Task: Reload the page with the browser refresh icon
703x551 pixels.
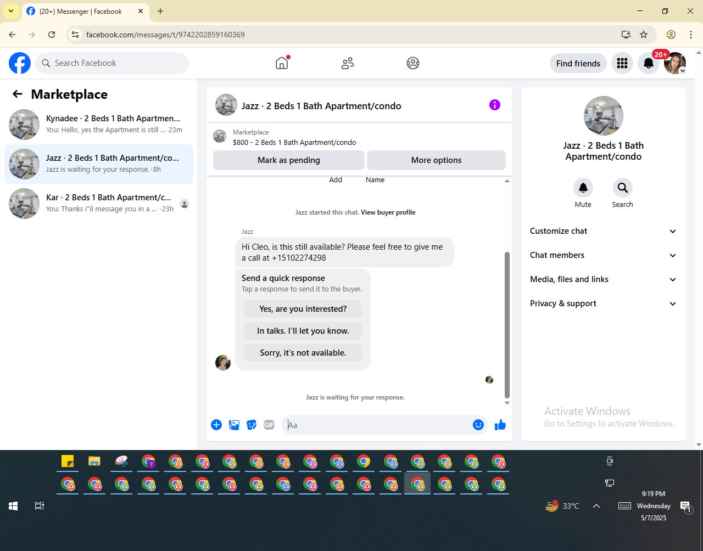Action: click(x=52, y=35)
